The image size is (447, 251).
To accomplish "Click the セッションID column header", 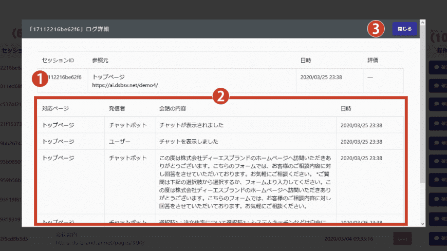I will (x=58, y=60).
